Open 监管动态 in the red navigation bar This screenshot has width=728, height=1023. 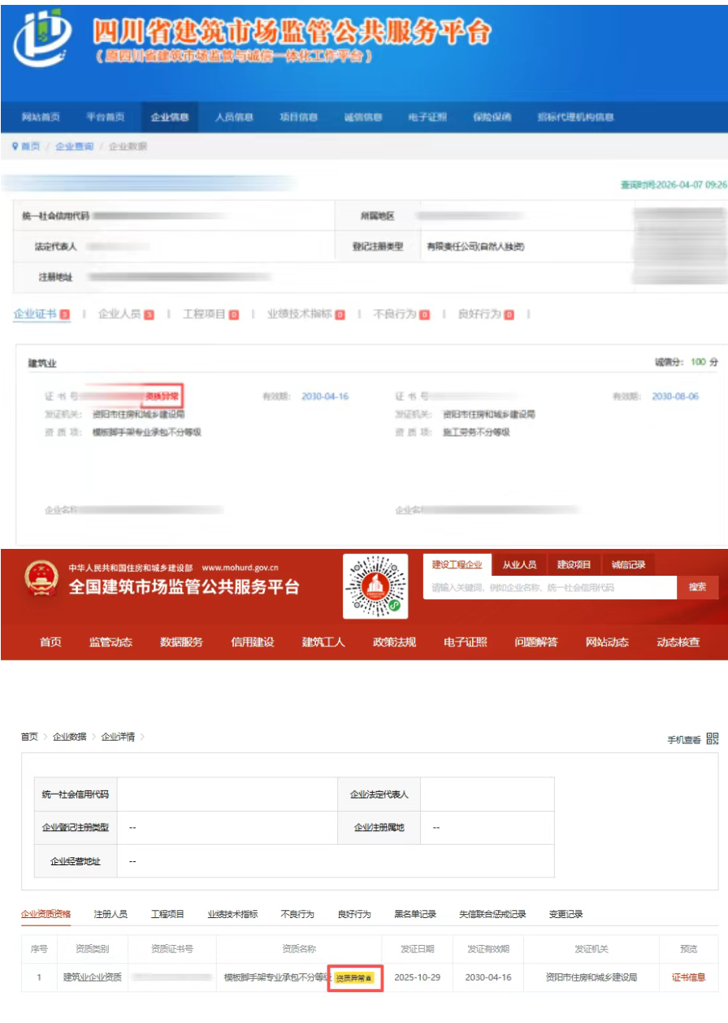click(110, 642)
